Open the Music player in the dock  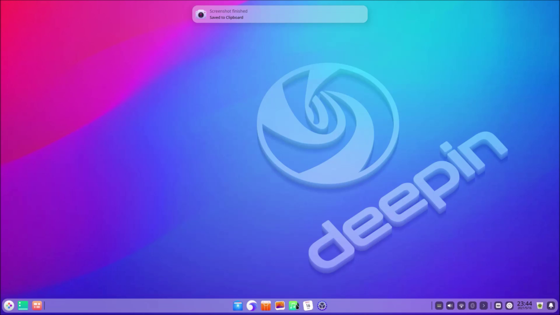coord(294,306)
